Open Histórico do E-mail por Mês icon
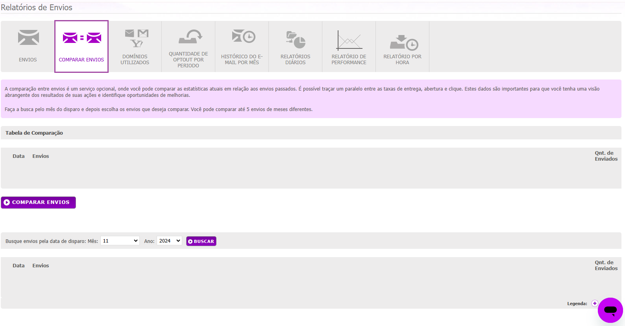 (x=244, y=36)
